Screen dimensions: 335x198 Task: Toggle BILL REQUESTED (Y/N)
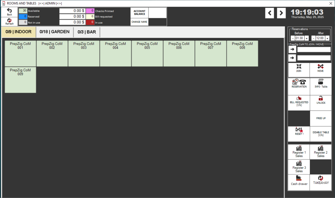[299, 103]
